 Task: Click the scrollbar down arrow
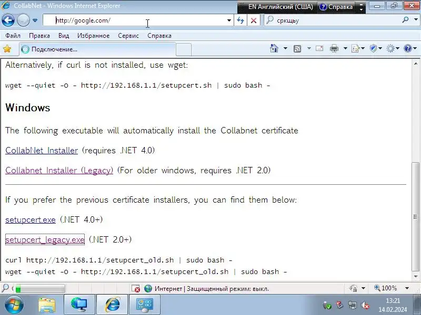pos(416,276)
